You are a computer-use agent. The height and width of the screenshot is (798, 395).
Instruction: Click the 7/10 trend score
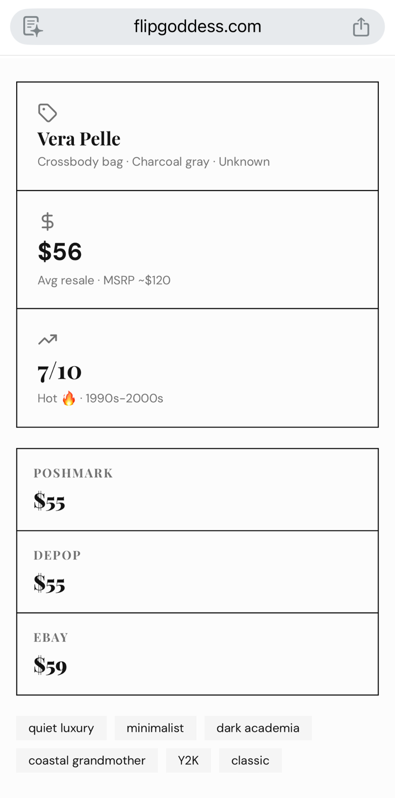tap(59, 372)
